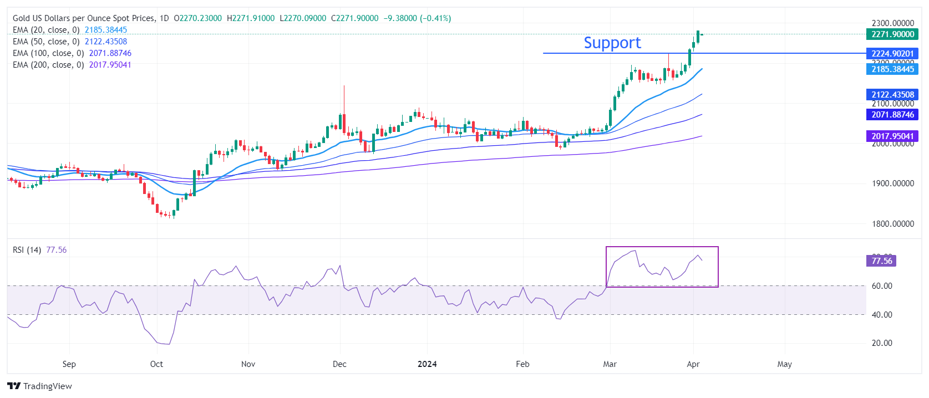Select the purple 2017.95041 EMA 200 tag
Screen dimensions: 929x398
point(892,136)
